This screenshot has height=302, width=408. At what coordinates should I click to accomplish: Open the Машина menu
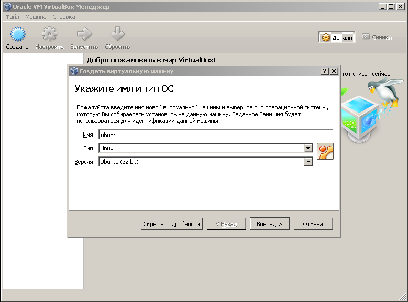36,17
